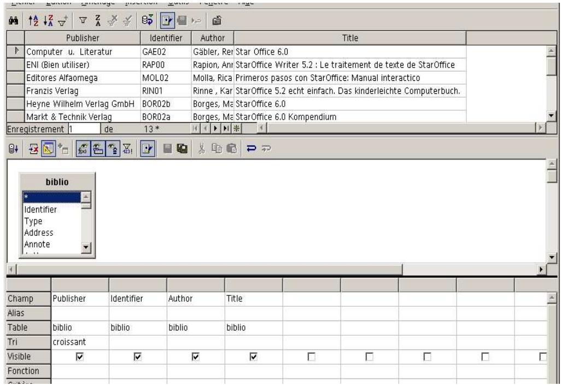
Task: Refresh the data with database arrows icon
Action: pos(147,20)
